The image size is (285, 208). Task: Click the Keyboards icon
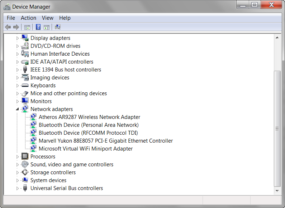pos(25,85)
